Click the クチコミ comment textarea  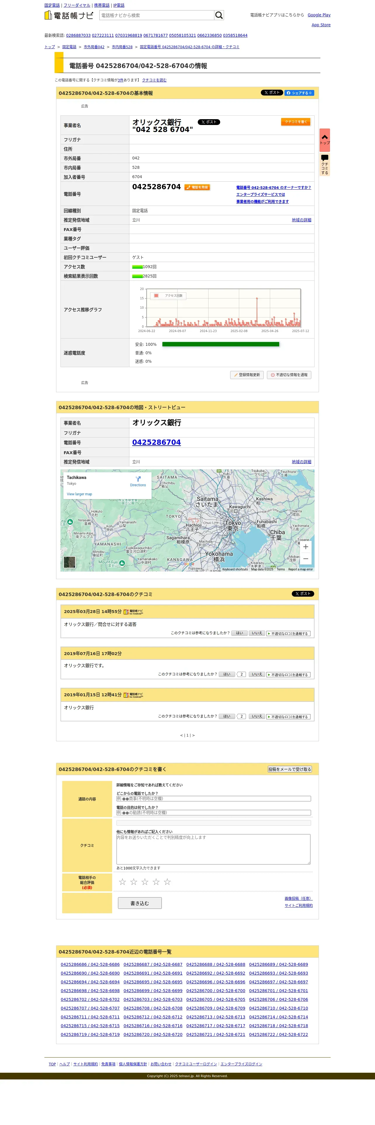pos(213,849)
